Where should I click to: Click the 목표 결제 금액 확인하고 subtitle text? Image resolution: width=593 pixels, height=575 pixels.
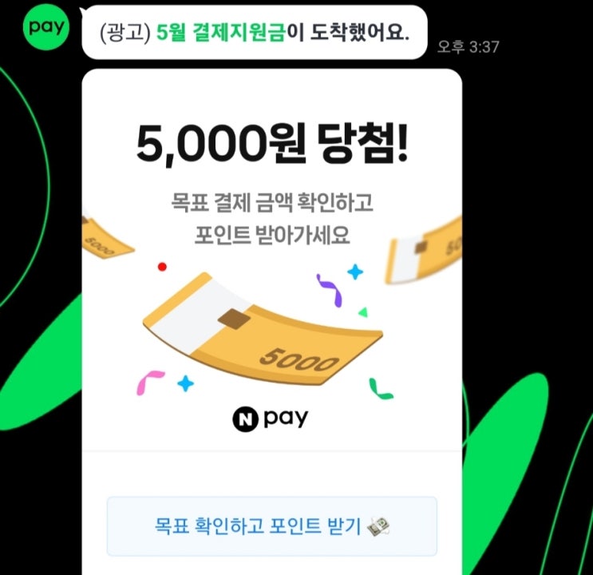coord(272,202)
